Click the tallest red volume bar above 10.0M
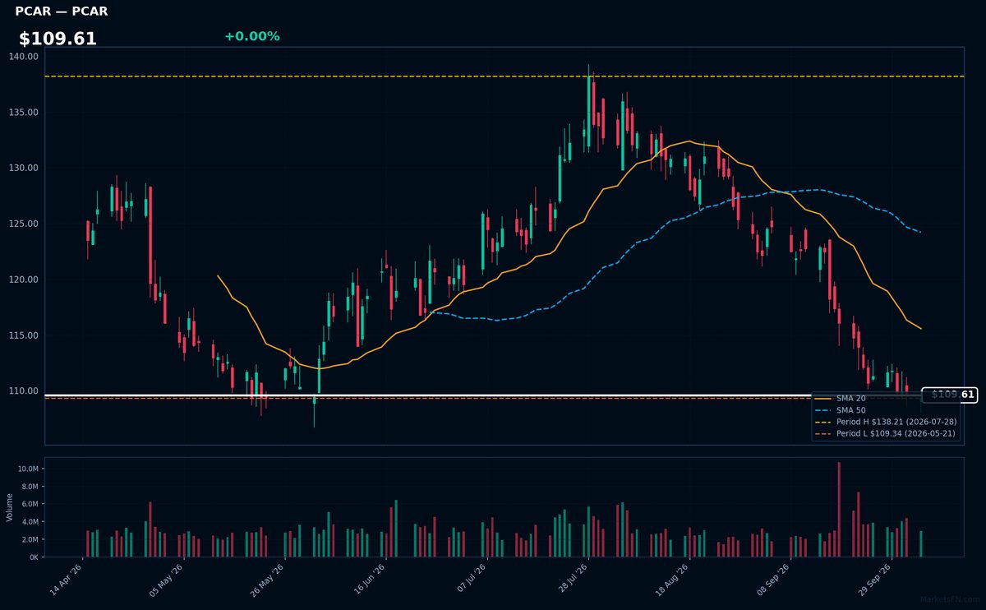The width and height of the screenshot is (986, 610). tap(839, 510)
